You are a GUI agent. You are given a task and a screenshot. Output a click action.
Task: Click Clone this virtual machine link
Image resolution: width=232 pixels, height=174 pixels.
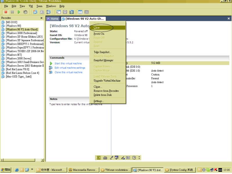point(68,72)
